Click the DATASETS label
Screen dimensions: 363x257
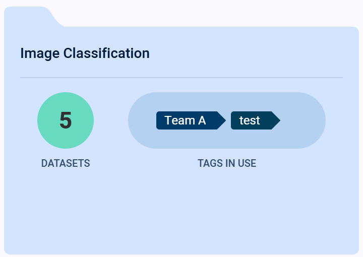pyautogui.click(x=66, y=163)
